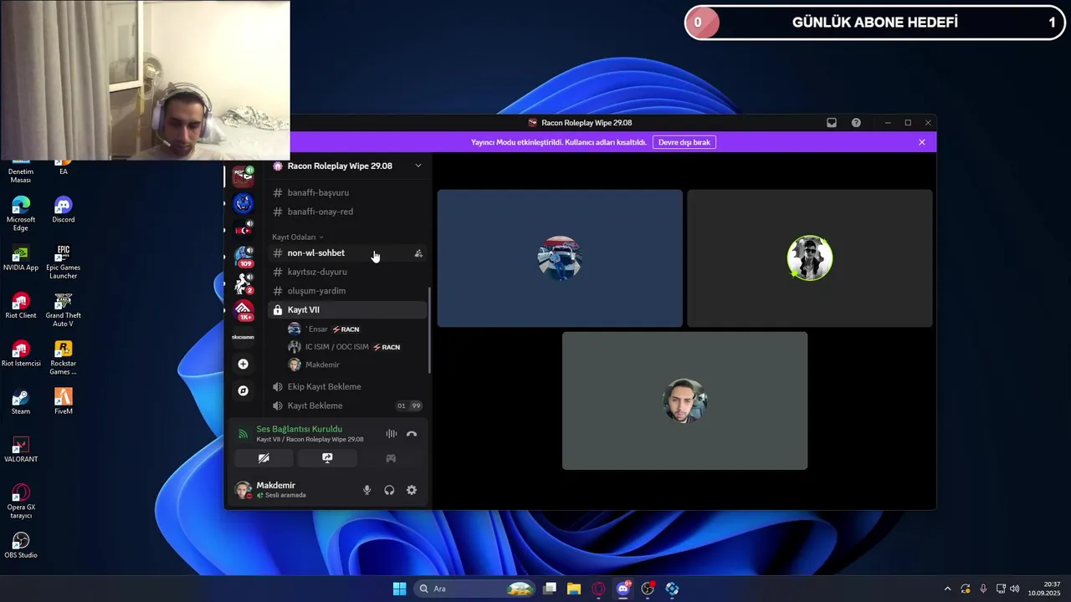
Task: Open Riot Client desktop shortcut
Action: [x=21, y=306]
